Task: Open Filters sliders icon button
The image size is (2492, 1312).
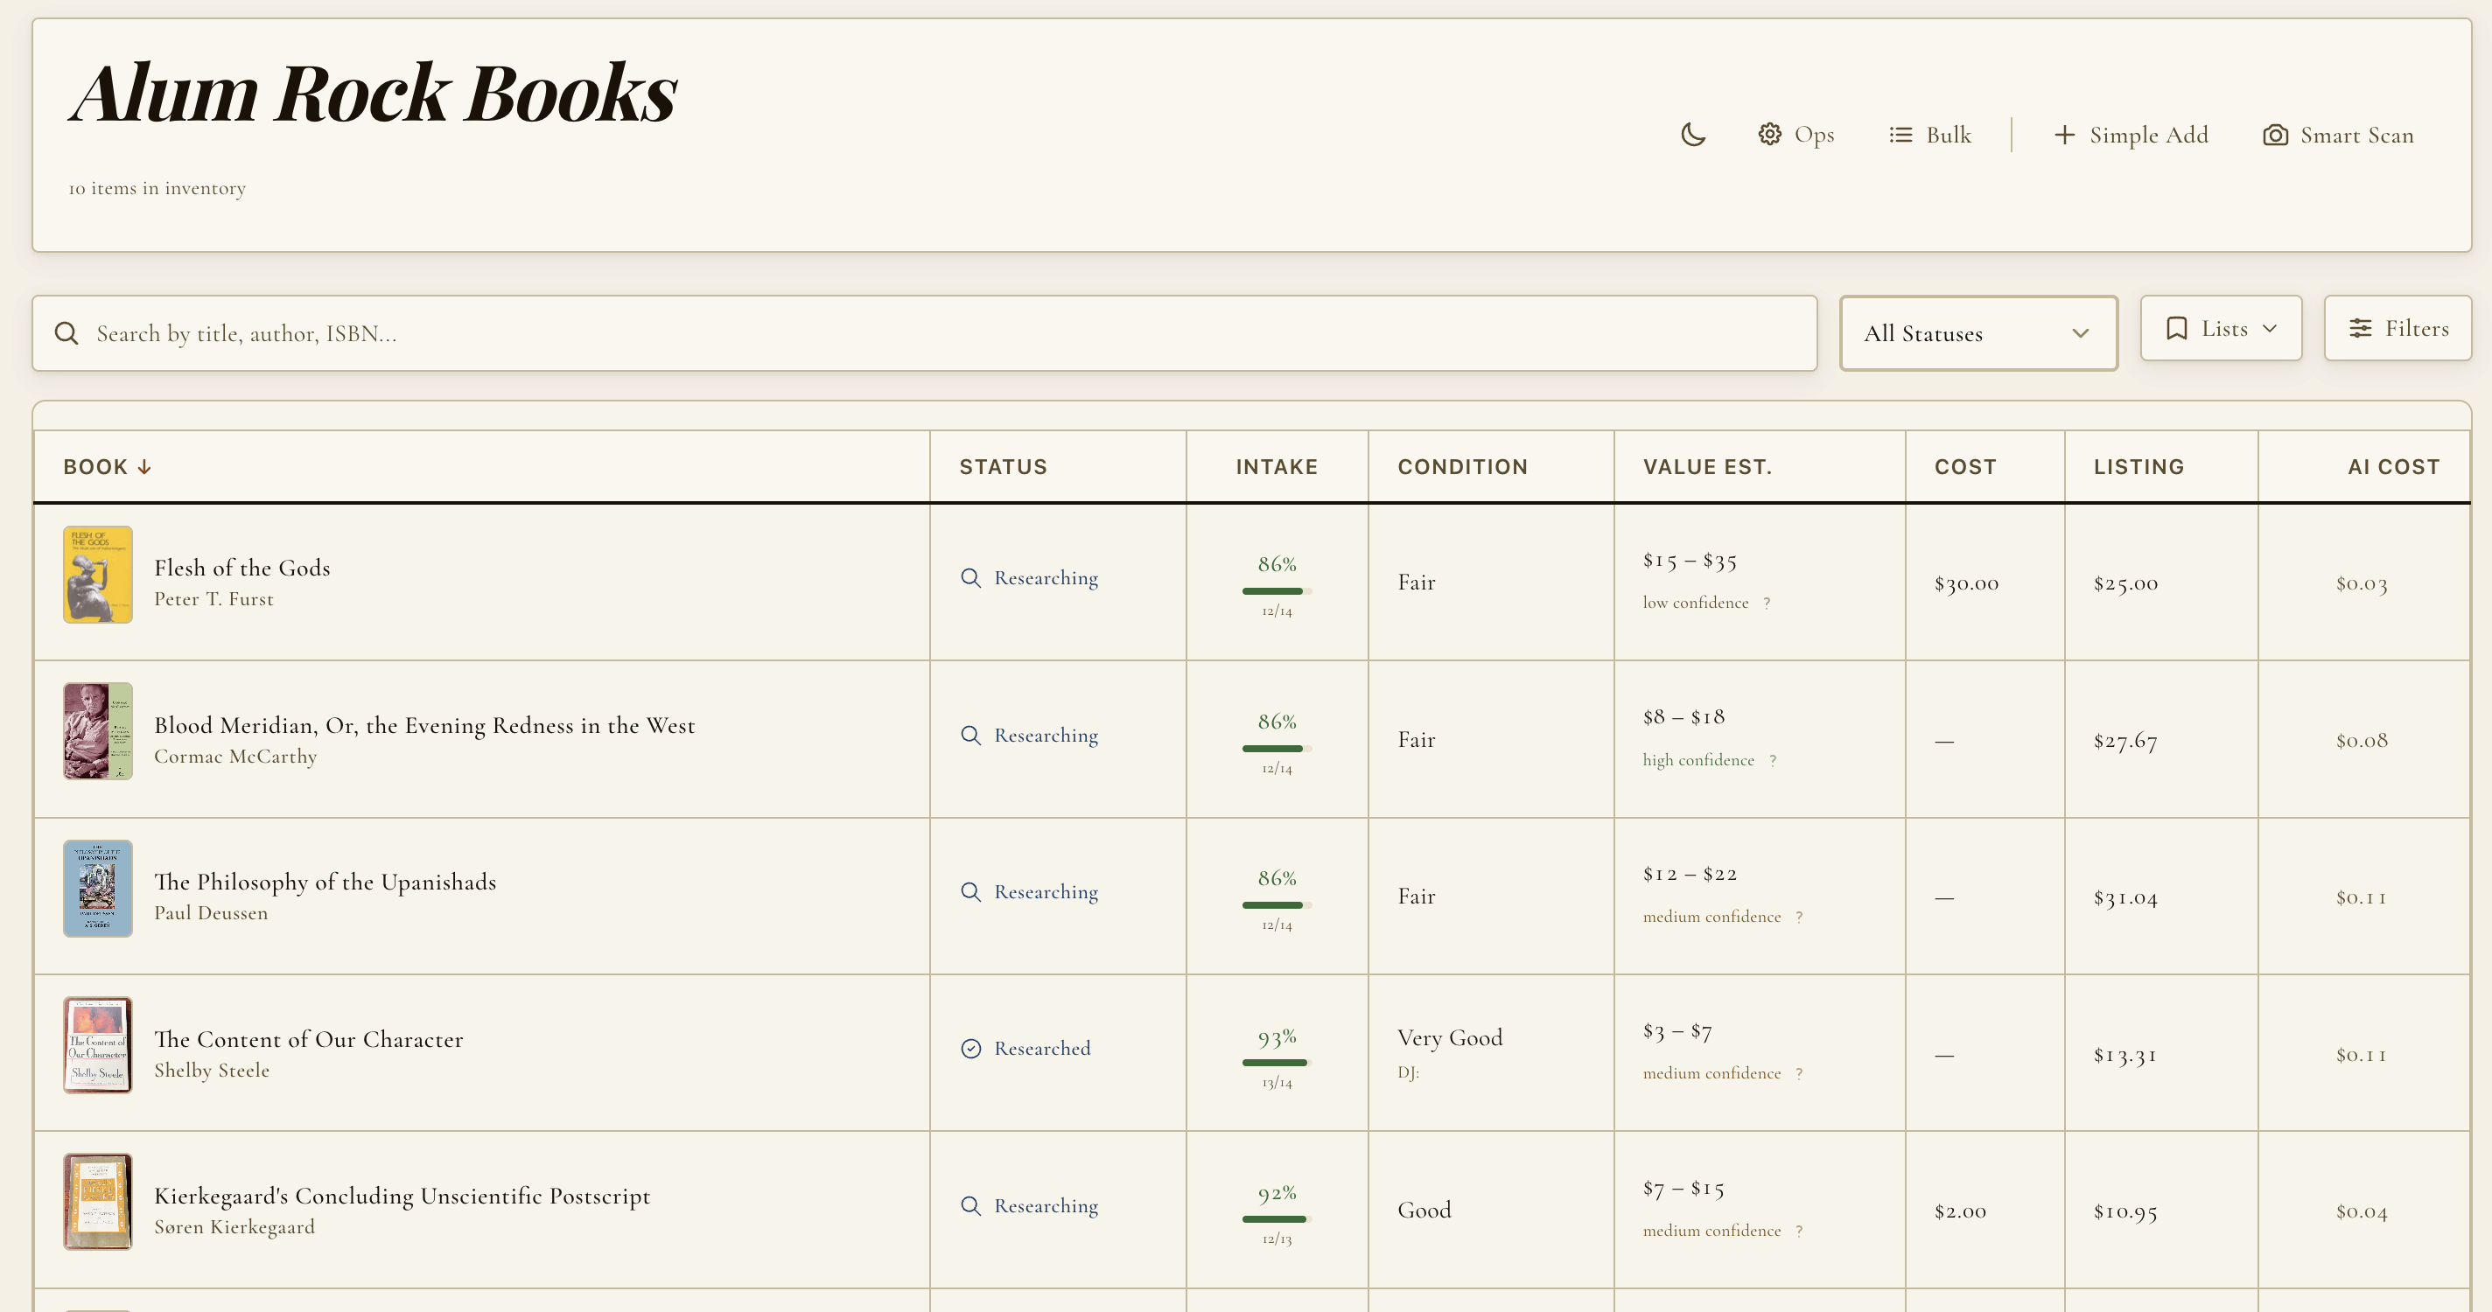Action: [x=2397, y=329]
